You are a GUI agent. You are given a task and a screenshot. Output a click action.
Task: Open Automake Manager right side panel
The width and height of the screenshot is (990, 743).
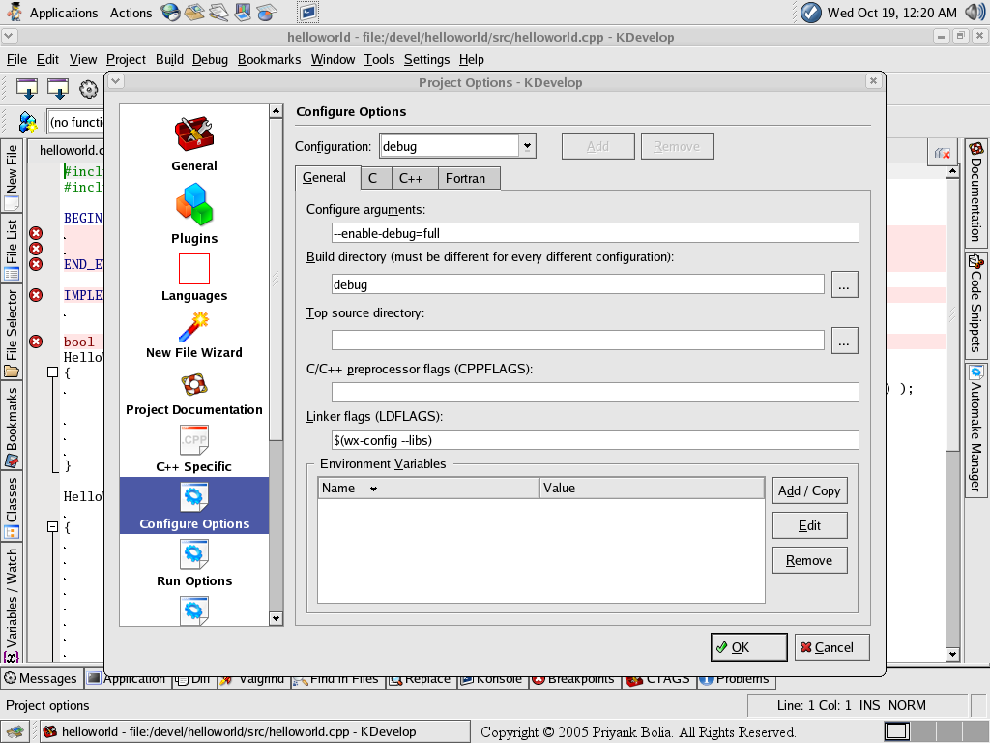coord(976,429)
